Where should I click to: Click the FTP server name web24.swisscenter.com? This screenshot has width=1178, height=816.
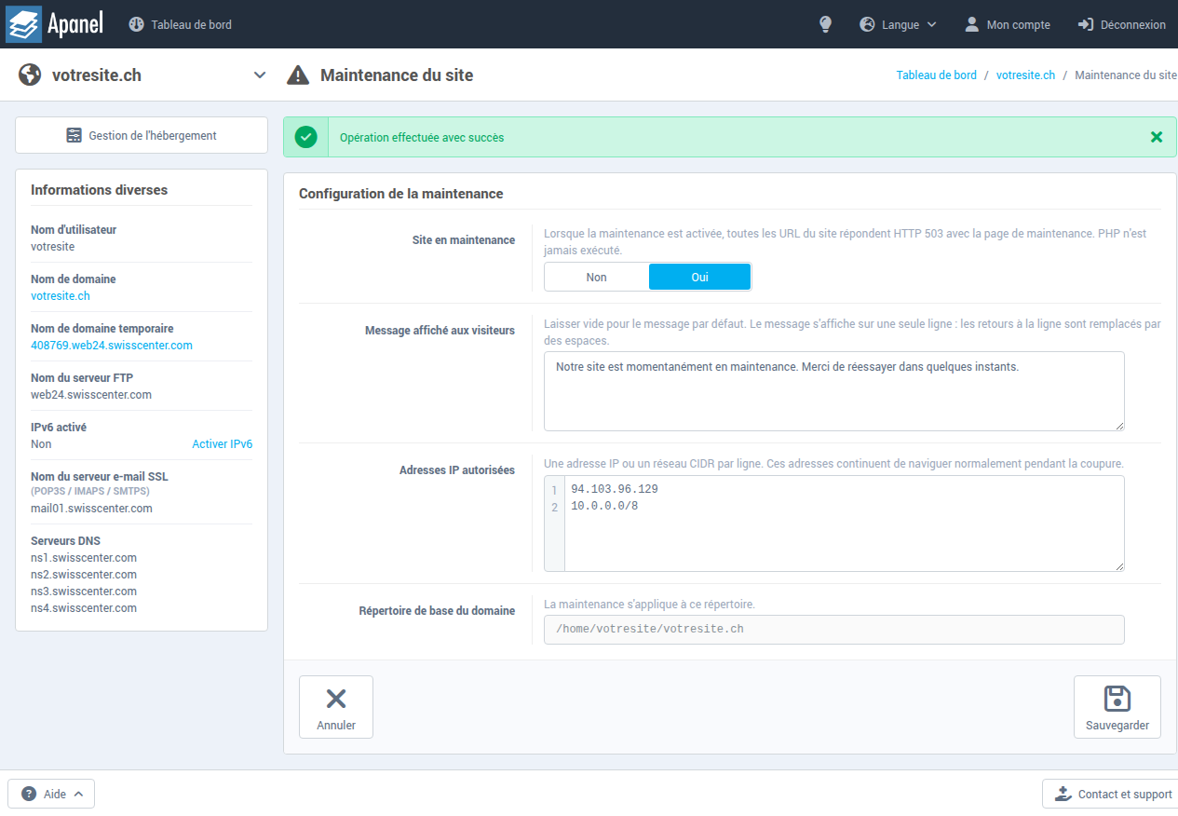tap(91, 395)
